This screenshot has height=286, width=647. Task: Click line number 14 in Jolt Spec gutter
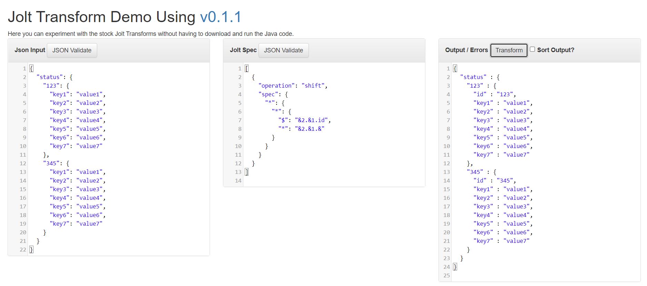point(238,180)
